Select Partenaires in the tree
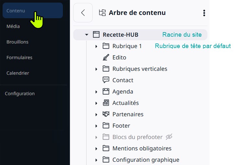Image resolution: width=244 pixels, height=165 pixels. pos(128,114)
